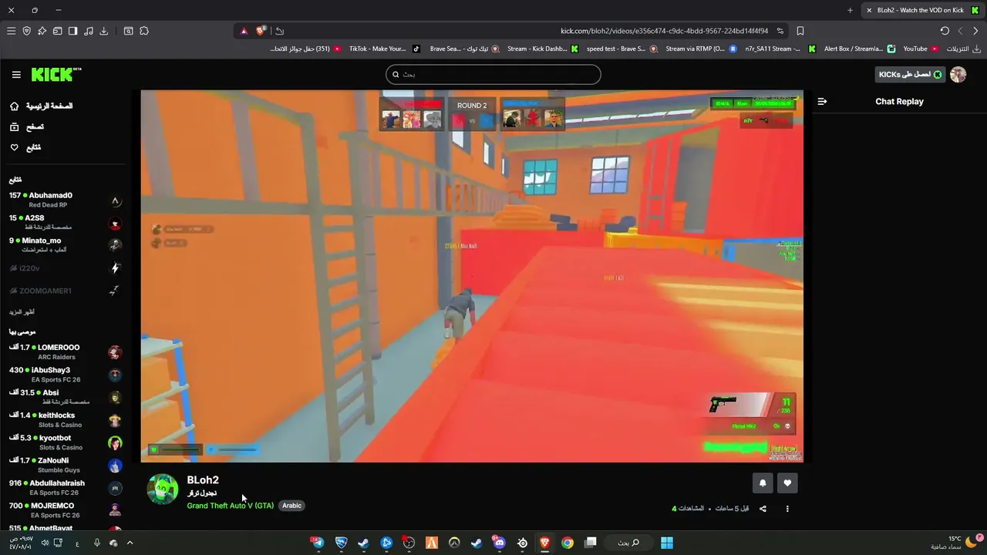987x555 pixels.
Task: Open the downloads folder bookmark التنزيلات
Action: pyautogui.click(x=963, y=49)
